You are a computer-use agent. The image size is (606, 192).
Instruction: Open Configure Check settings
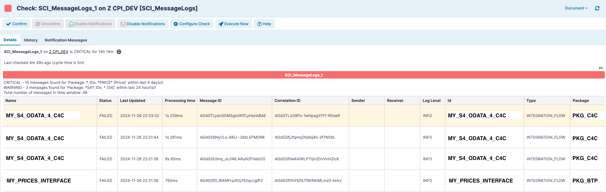click(x=192, y=24)
